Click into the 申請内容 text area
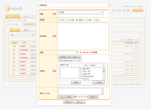Image resolution: width=151 pixels, height=109 pixels. coord(83,36)
